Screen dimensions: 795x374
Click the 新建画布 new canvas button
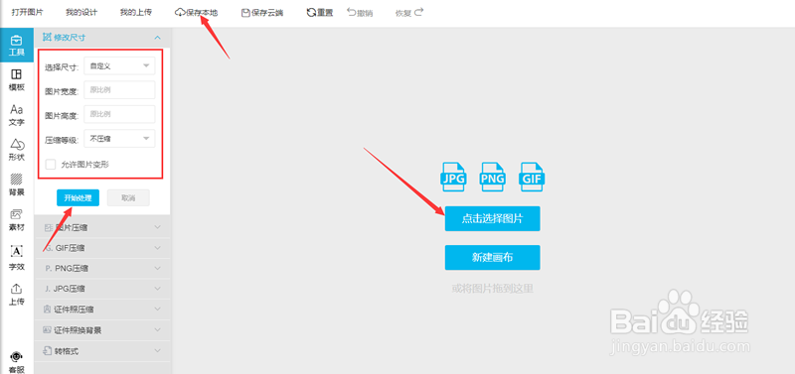point(492,258)
